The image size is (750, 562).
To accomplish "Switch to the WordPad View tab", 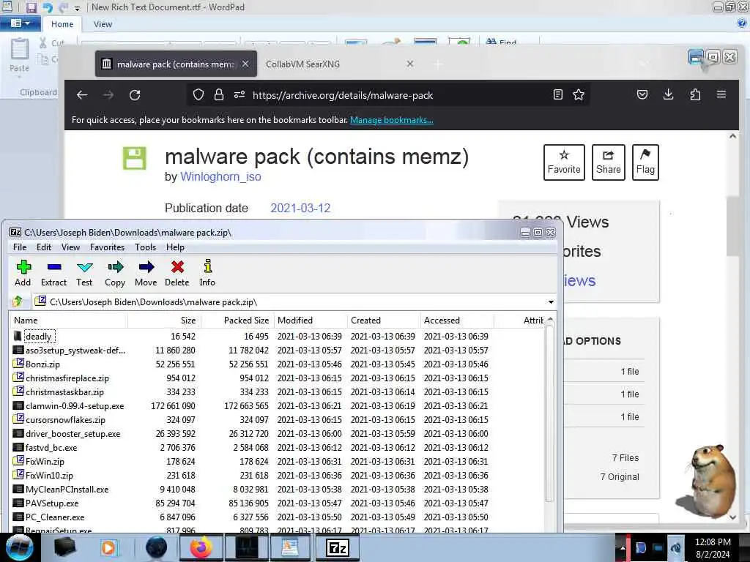I will pyautogui.click(x=103, y=24).
